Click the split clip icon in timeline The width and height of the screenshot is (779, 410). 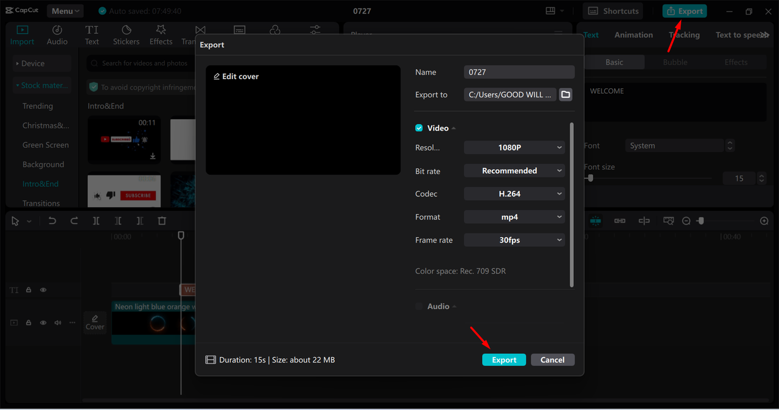[96, 221]
